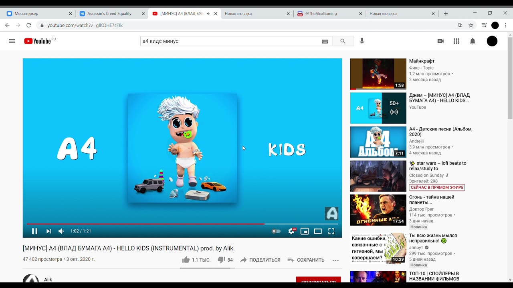Reload the current page
Screen dimensions: 513x288
click(28, 25)
